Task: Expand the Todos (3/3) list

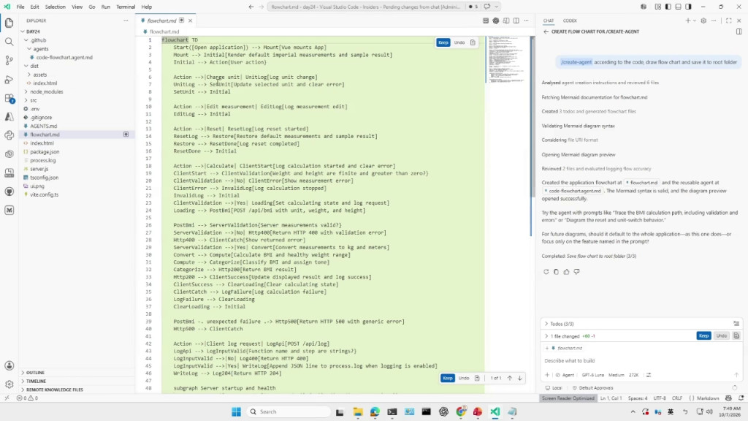Action: coord(562,324)
